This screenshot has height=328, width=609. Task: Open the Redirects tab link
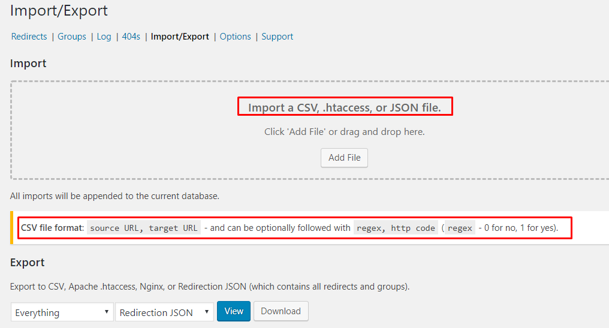click(x=29, y=37)
